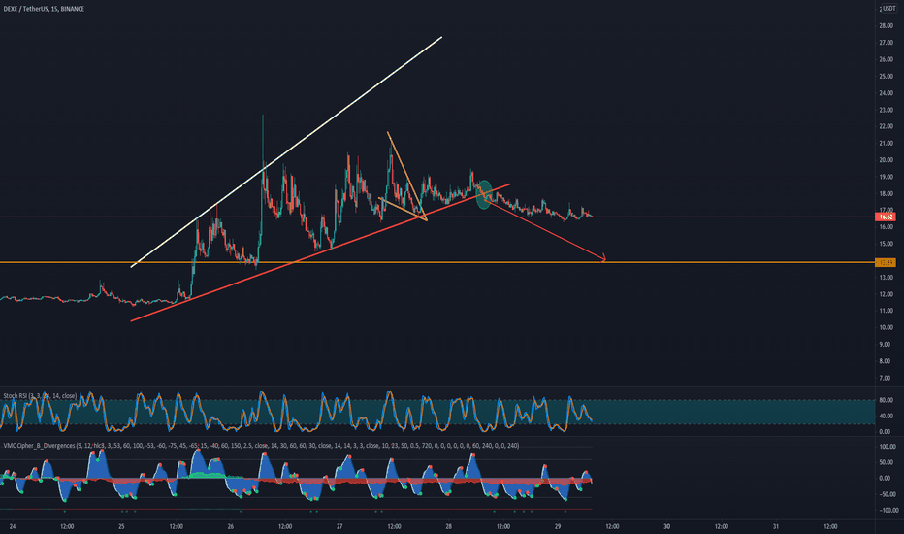Viewport: 904px width, 534px height.
Task: Select the orange horizontal line price label
Action: (885, 263)
